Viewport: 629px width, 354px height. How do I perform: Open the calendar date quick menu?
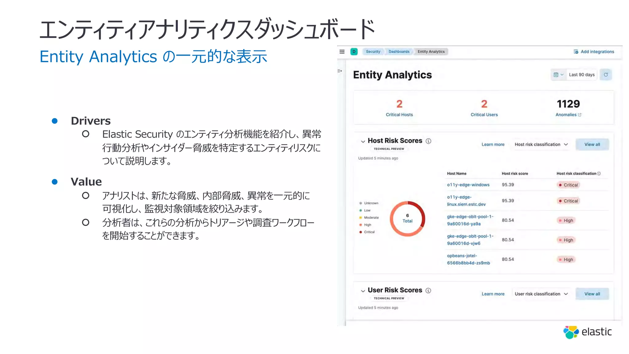(558, 75)
